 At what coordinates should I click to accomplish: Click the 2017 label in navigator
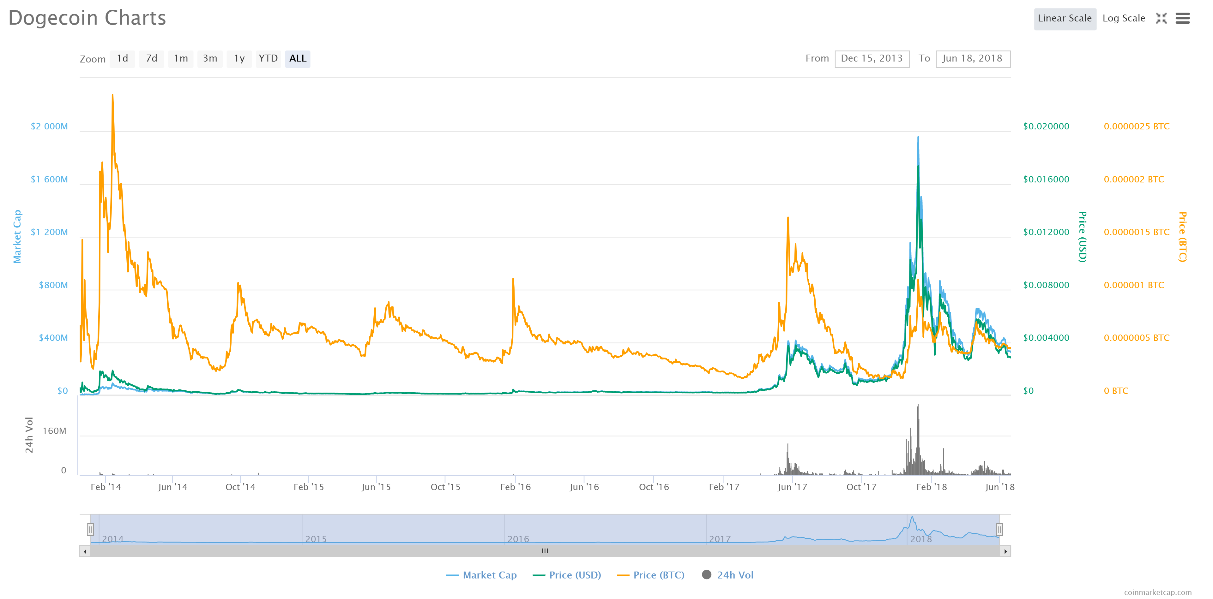coord(720,539)
